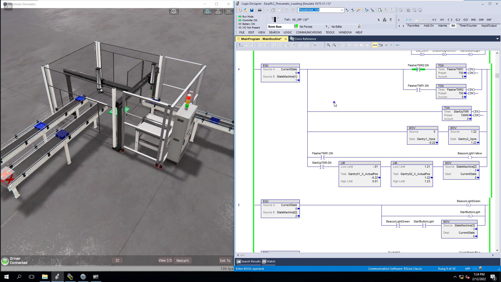
Task: Switch to the Timer/Counter instruction tab
Action: click(468, 26)
